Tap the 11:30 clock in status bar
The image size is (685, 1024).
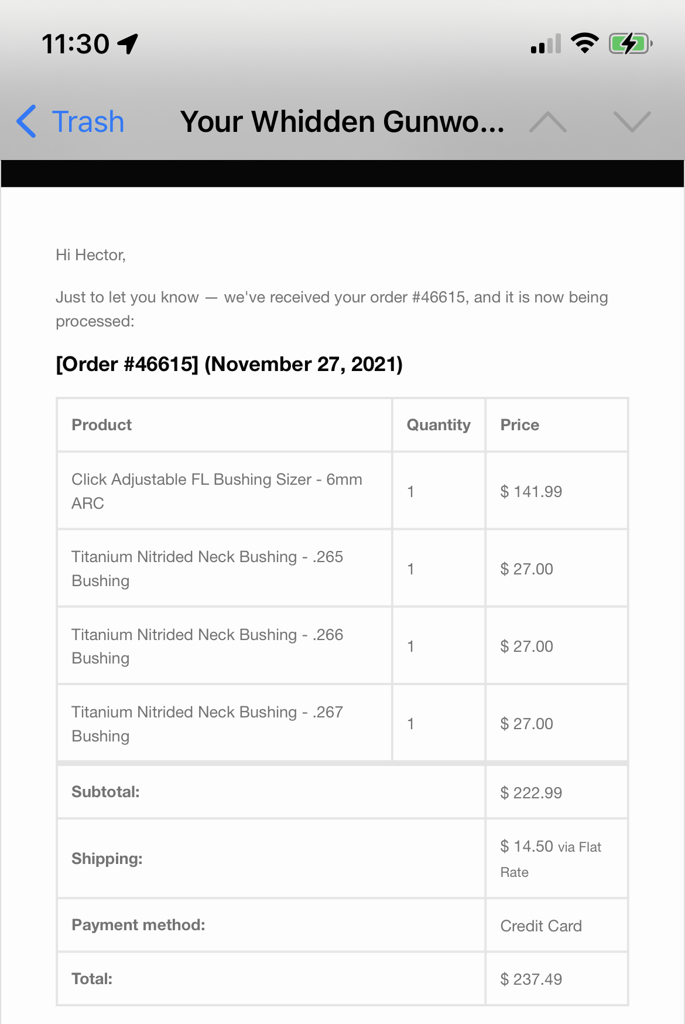[76, 44]
